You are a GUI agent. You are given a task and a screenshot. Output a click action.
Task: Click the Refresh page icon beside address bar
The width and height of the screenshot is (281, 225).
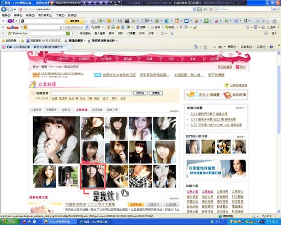point(205,9)
